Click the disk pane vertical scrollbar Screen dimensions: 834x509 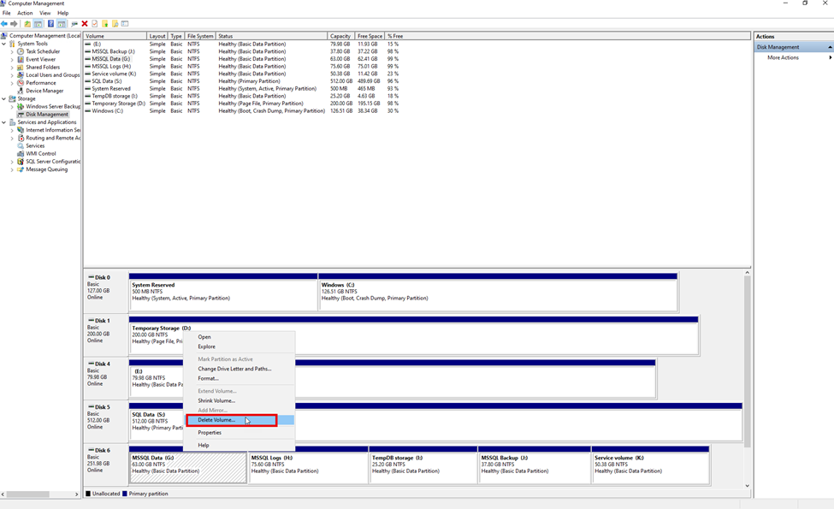(748, 362)
